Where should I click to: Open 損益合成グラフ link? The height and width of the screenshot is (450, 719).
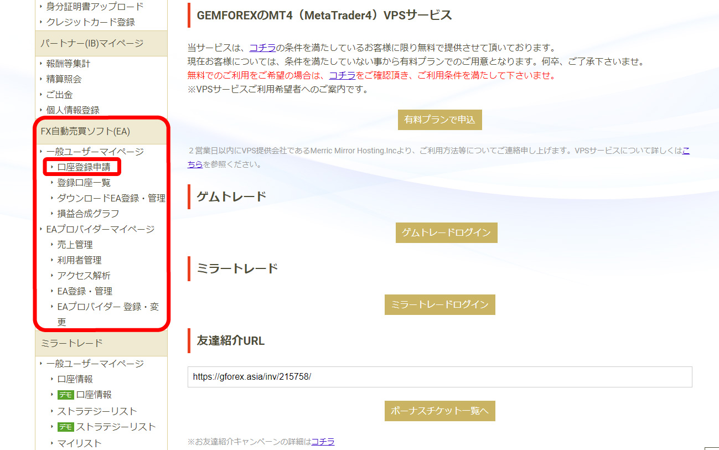click(89, 214)
